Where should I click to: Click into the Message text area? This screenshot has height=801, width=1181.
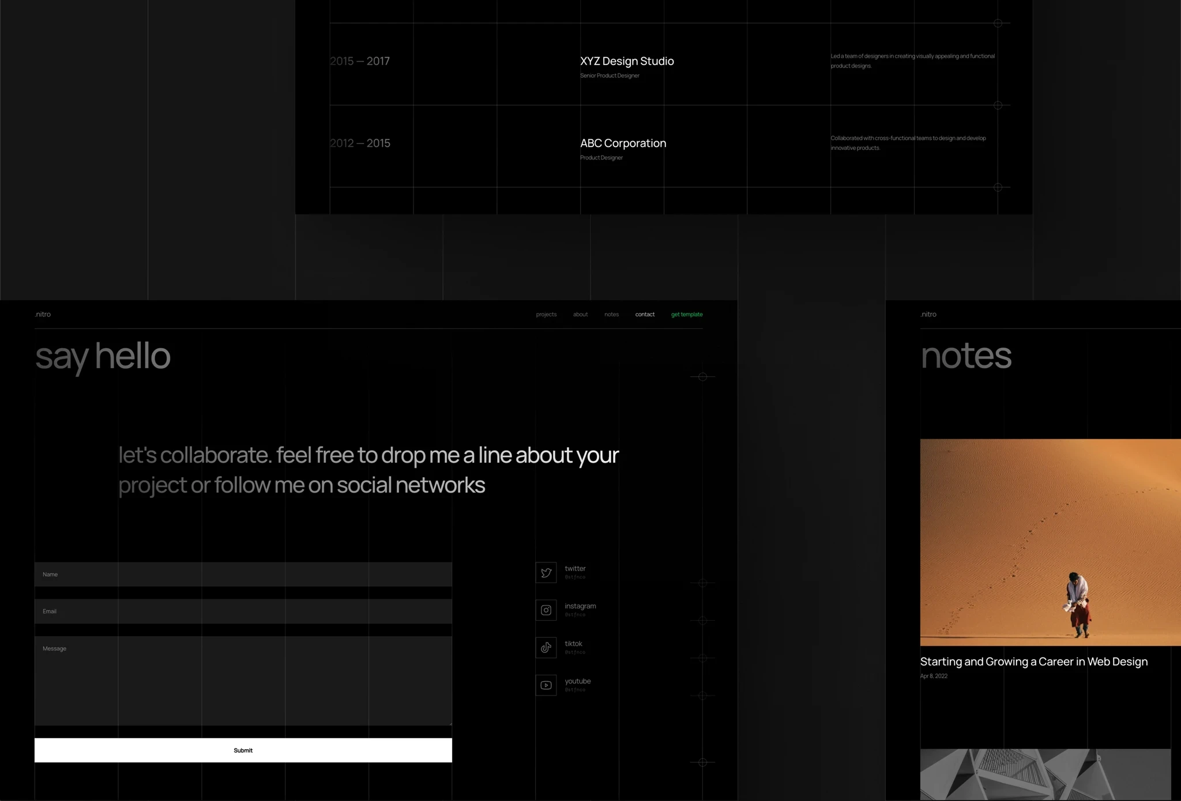(243, 681)
